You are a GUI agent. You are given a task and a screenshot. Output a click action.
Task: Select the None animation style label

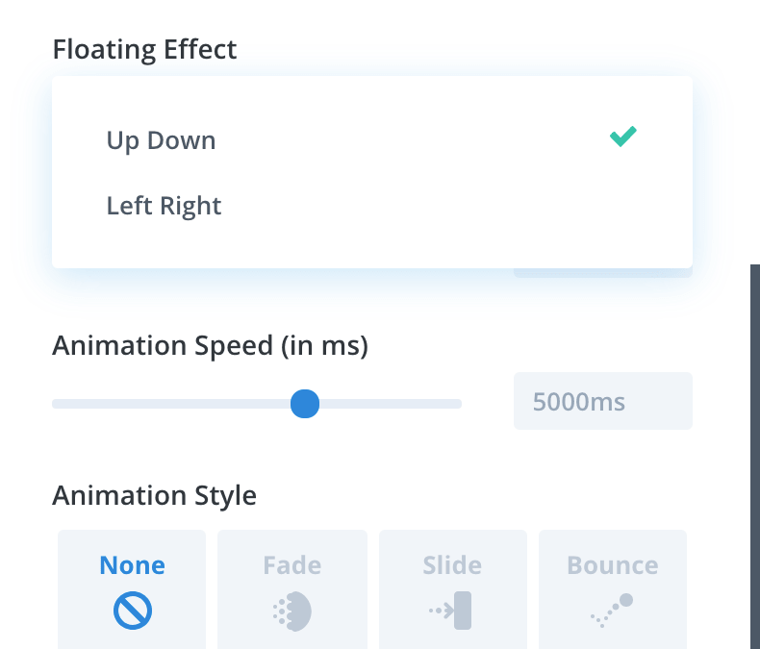[x=132, y=565]
